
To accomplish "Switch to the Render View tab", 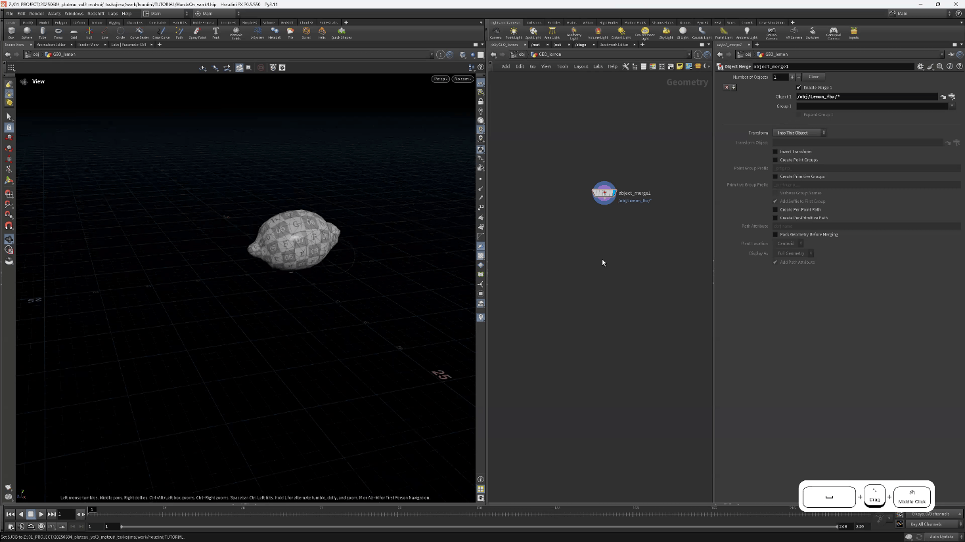I will [x=88, y=45].
